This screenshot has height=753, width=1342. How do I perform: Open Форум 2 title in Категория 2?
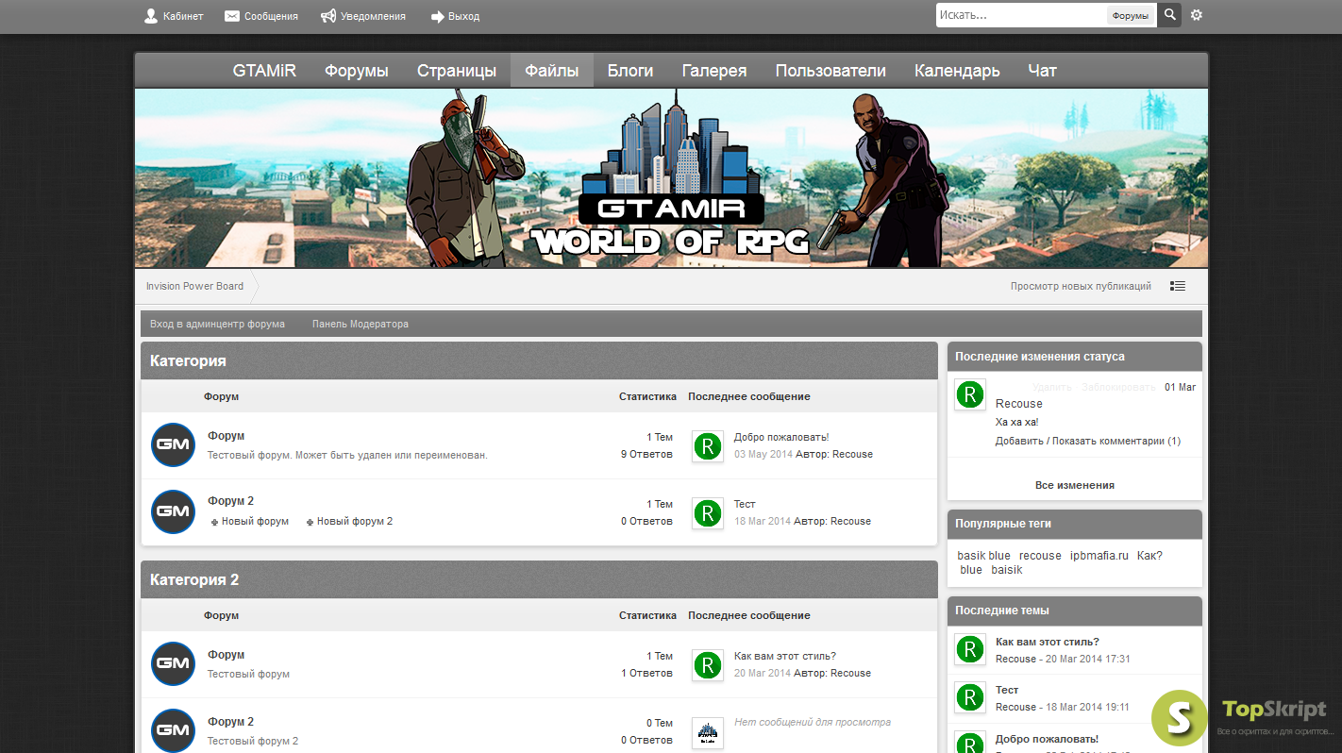pos(231,722)
